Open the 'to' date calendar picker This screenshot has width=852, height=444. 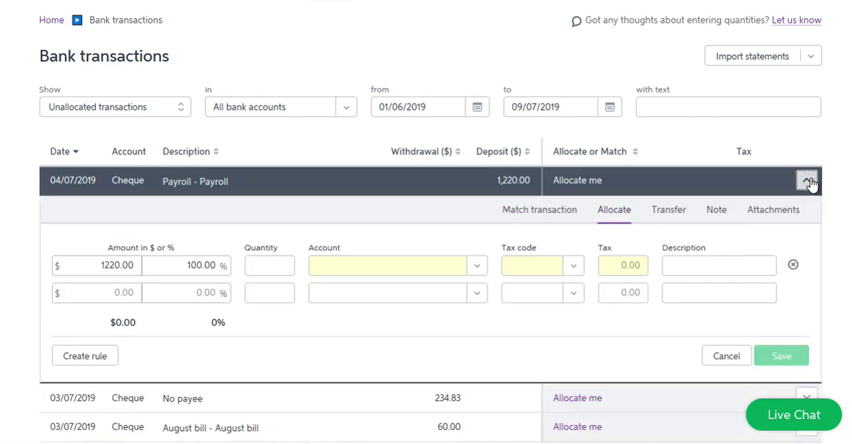(610, 107)
